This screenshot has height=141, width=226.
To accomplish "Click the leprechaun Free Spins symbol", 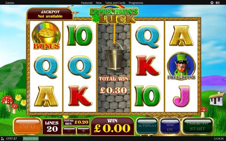I will coord(181,66).
